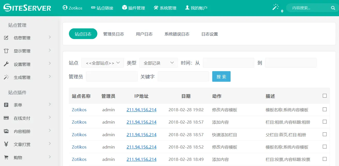
Task: Click the chain link icon for 站点链接
Action: [x=93, y=8]
